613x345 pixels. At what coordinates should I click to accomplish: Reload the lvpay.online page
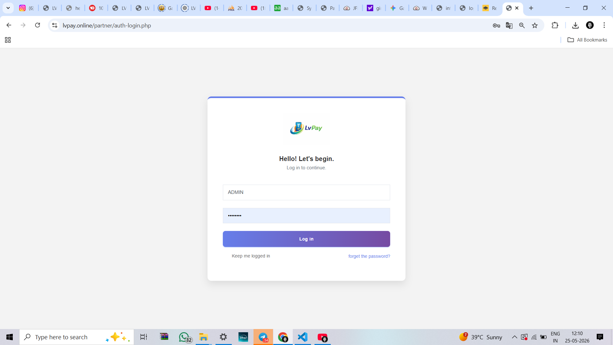click(x=37, y=25)
